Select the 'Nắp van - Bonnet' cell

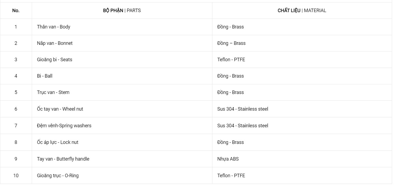click(122, 43)
